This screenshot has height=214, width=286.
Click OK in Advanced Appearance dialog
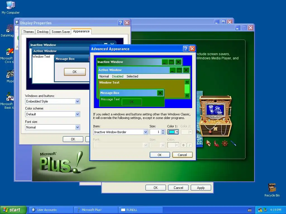[159, 155]
